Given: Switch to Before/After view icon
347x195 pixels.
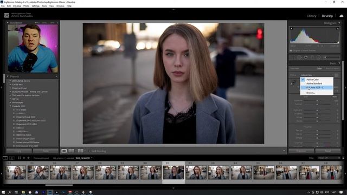Looking at the screenshot, I should 81,151.
